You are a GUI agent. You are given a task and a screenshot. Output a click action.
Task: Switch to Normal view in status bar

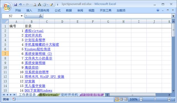pos(117,99)
